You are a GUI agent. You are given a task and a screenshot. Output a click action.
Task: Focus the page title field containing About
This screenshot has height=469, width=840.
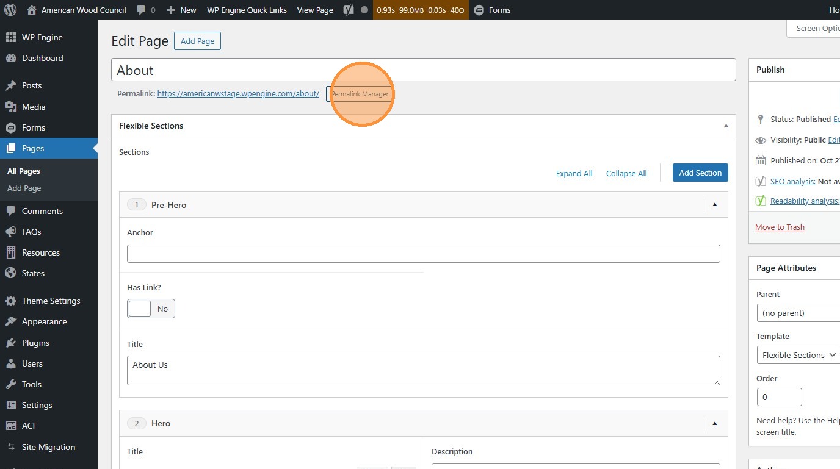(x=424, y=70)
